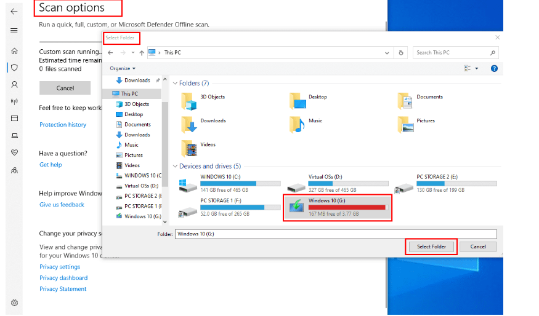Open the Protection history link
This screenshot has width=539, height=316.
pyautogui.click(x=63, y=125)
